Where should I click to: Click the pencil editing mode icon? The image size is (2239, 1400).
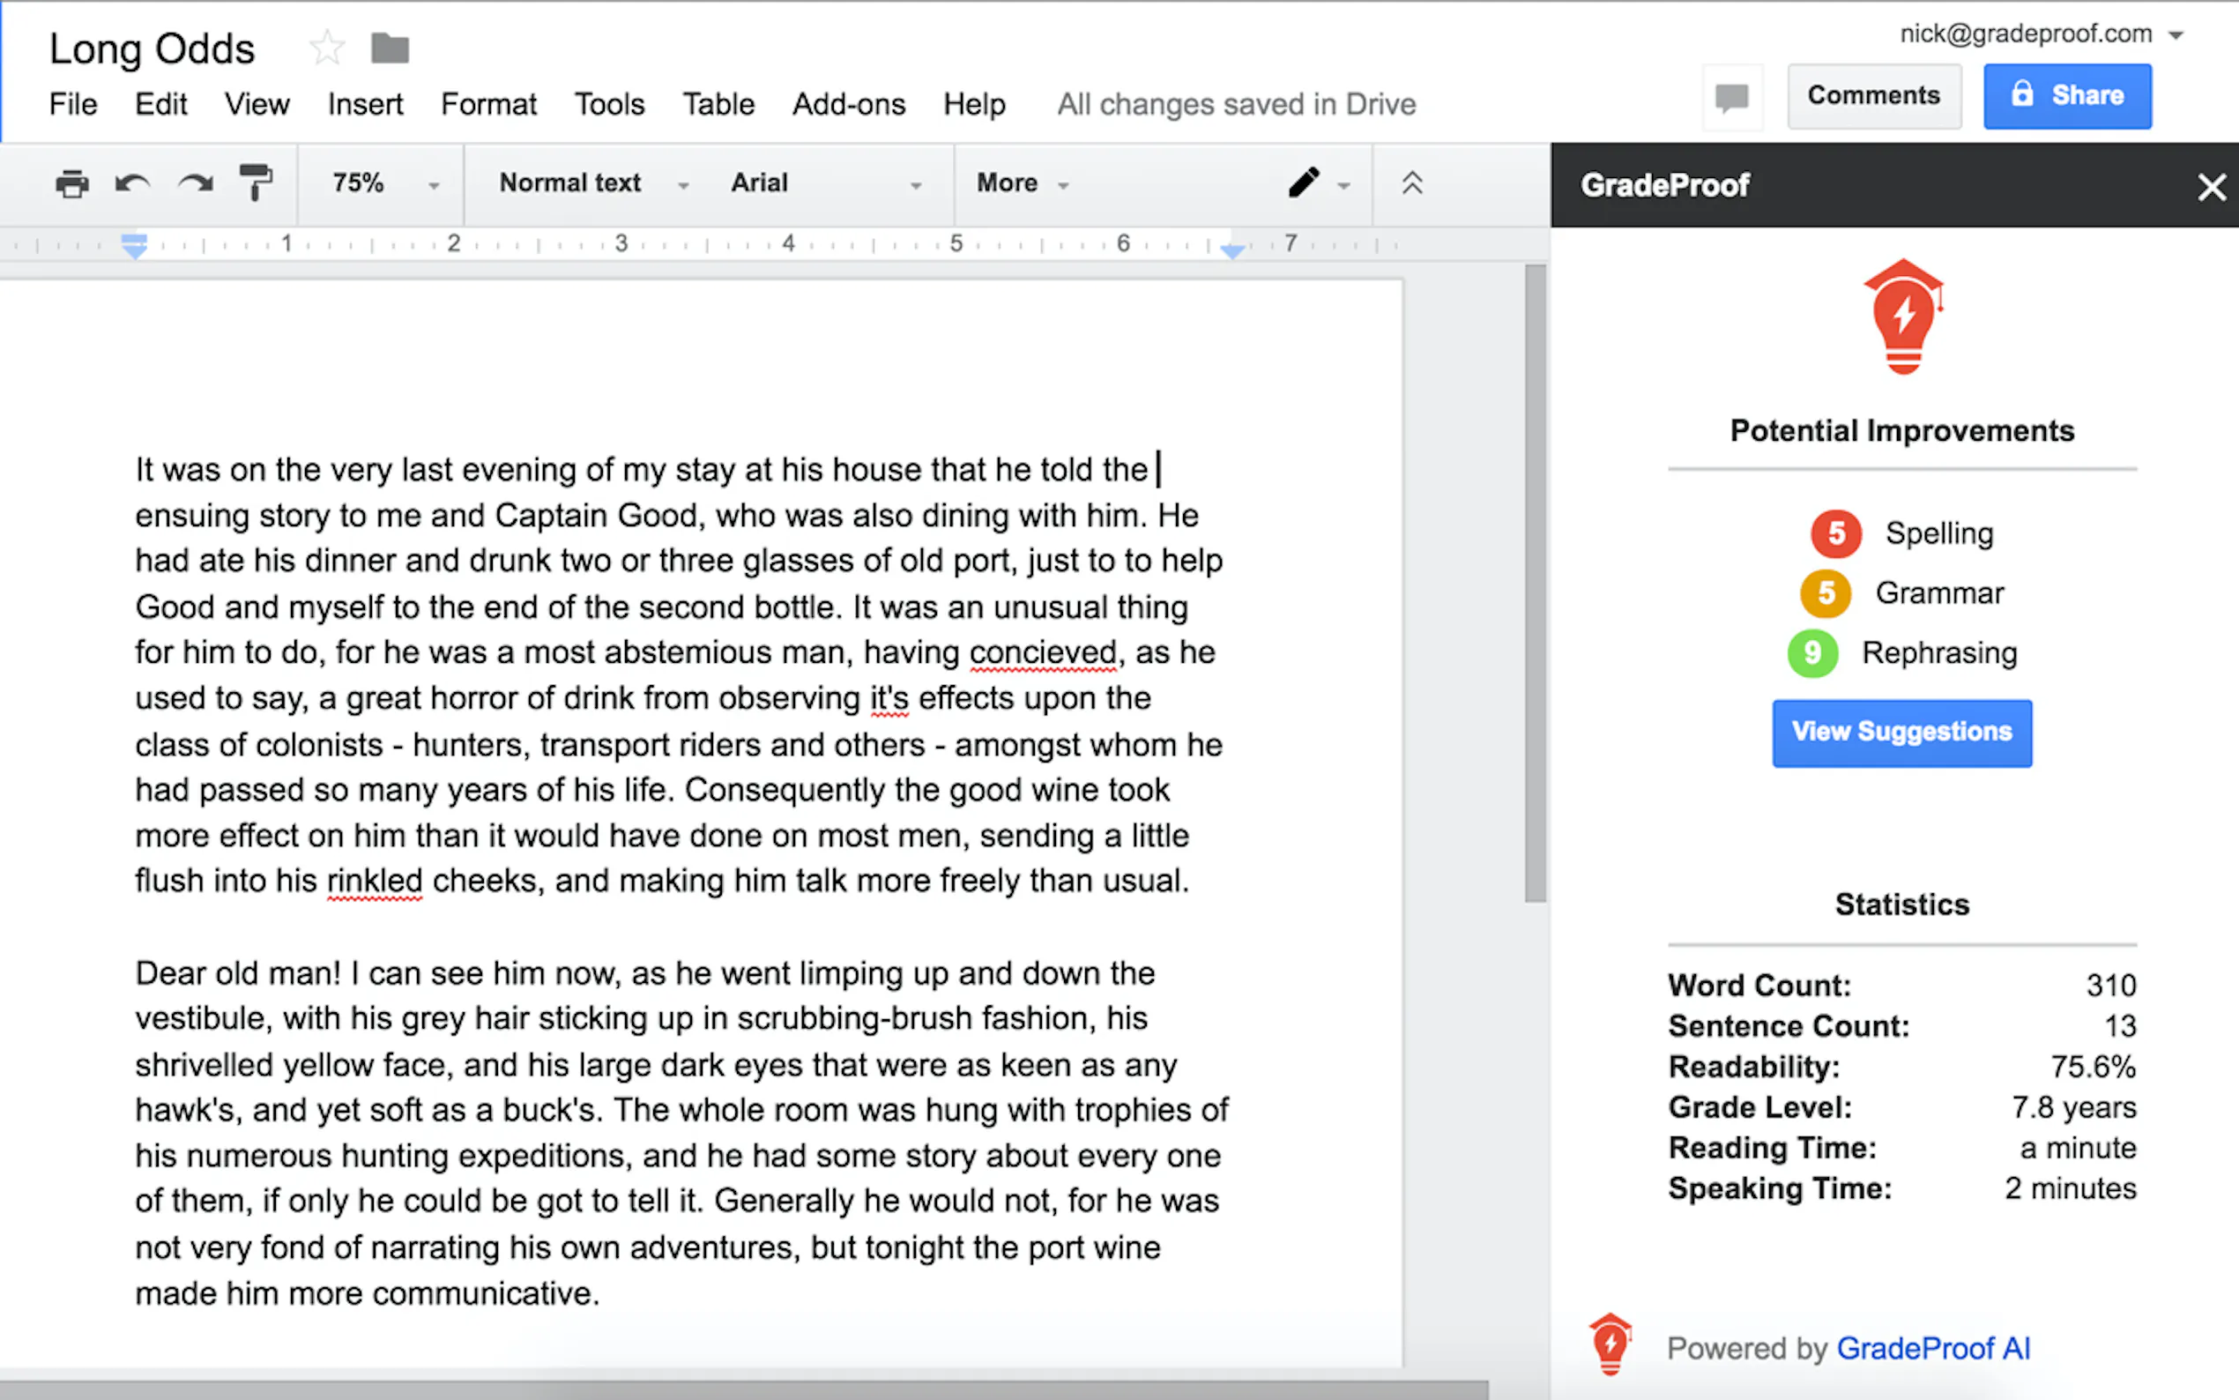click(1303, 183)
